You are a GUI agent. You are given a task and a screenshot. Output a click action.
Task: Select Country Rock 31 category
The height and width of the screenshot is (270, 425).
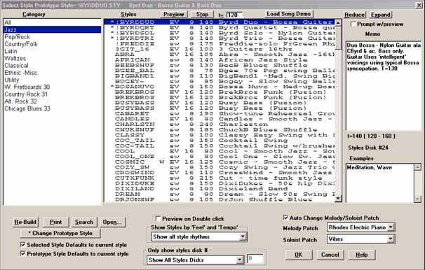pyautogui.click(x=52, y=94)
